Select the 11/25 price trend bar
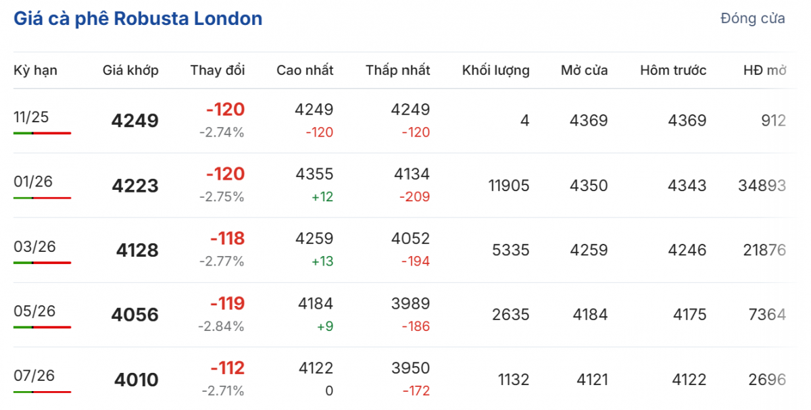811x410 pixels. (x=42, y=134)
